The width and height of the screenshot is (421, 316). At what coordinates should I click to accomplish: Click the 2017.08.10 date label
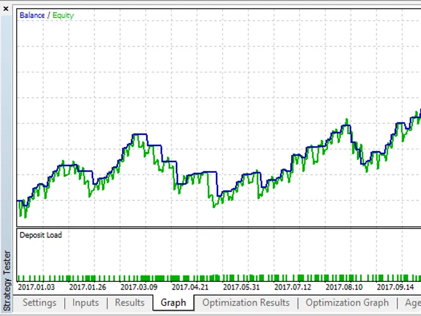[344, 287]
